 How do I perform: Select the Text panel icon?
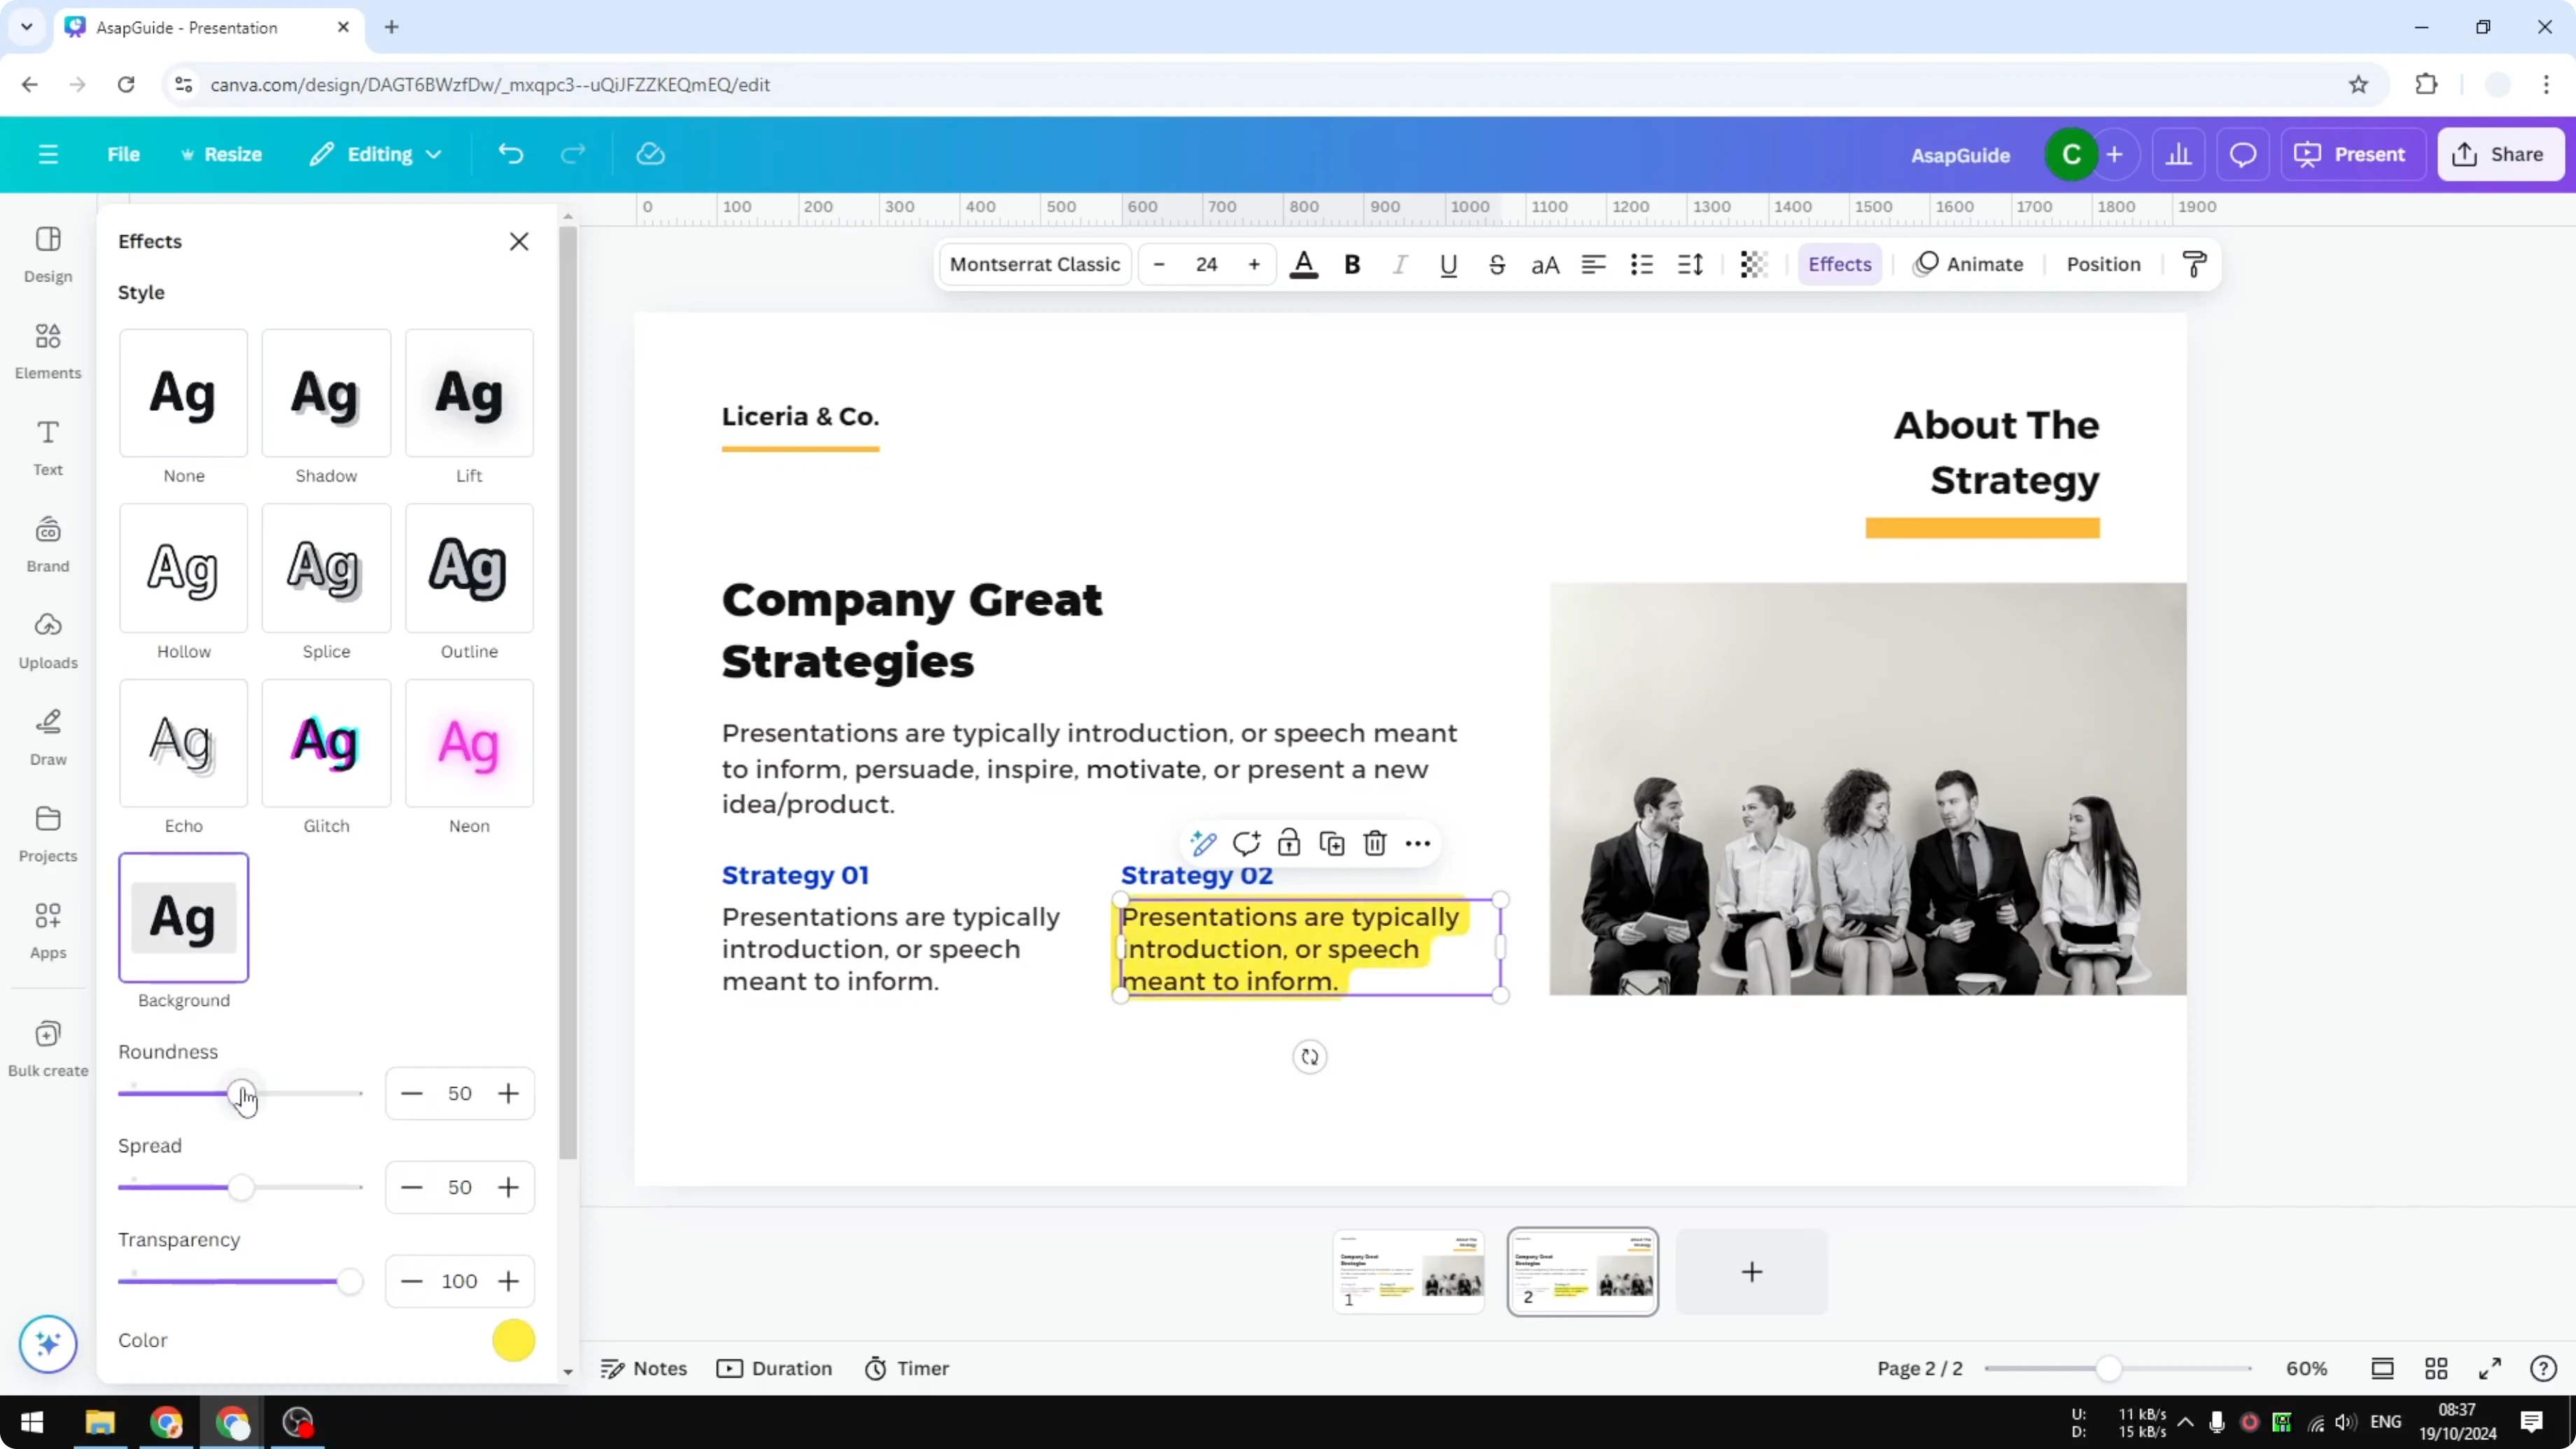pos(47,446)
